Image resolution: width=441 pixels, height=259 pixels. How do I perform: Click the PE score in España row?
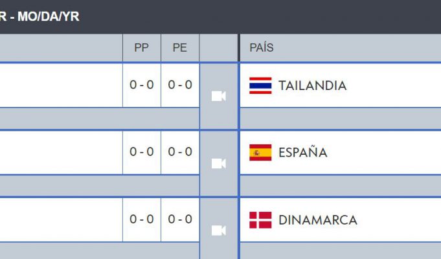(x=180, y=152)
